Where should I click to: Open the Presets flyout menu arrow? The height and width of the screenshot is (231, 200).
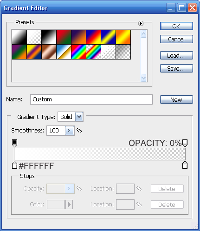pyautogui.click(x=141, y=23)
